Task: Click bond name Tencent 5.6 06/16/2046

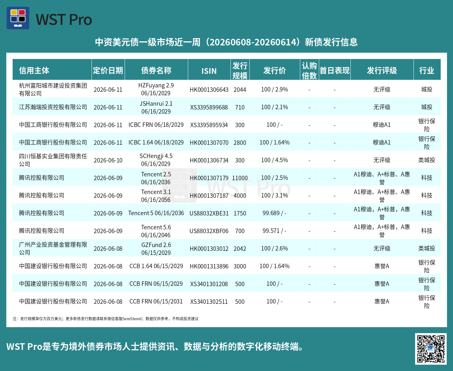Action: click(156, 231)
